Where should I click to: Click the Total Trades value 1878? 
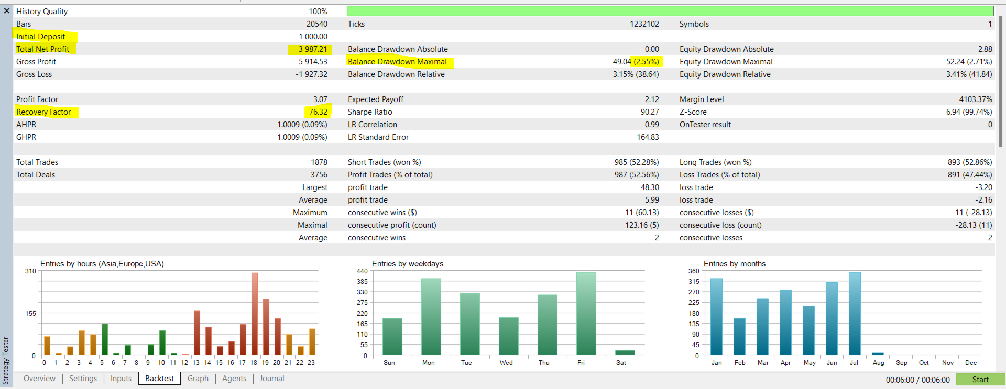pos(319,162)
